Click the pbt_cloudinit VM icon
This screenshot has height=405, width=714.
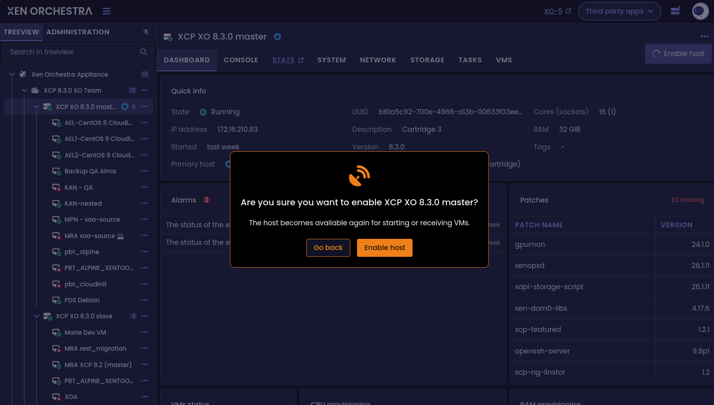[56, 284]
